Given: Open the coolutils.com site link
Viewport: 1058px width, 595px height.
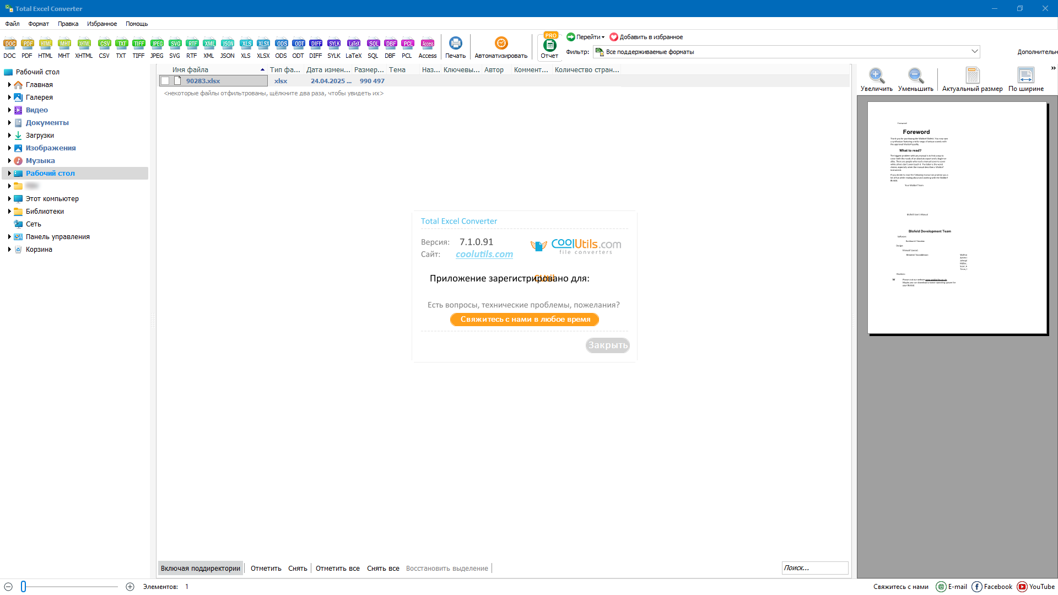Looking at the screenshot, I should point(484,254).
